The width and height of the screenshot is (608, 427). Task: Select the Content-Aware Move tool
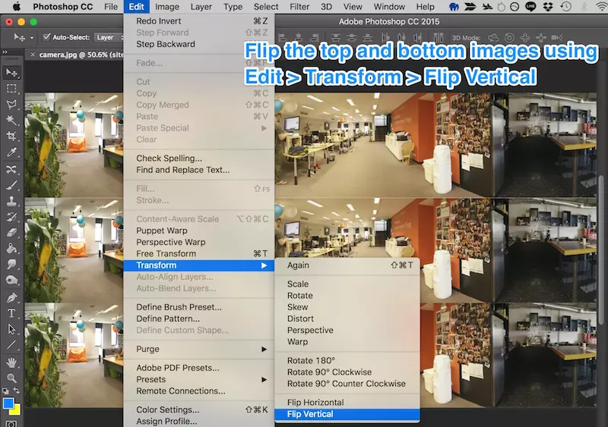click(x=11, y=169)
